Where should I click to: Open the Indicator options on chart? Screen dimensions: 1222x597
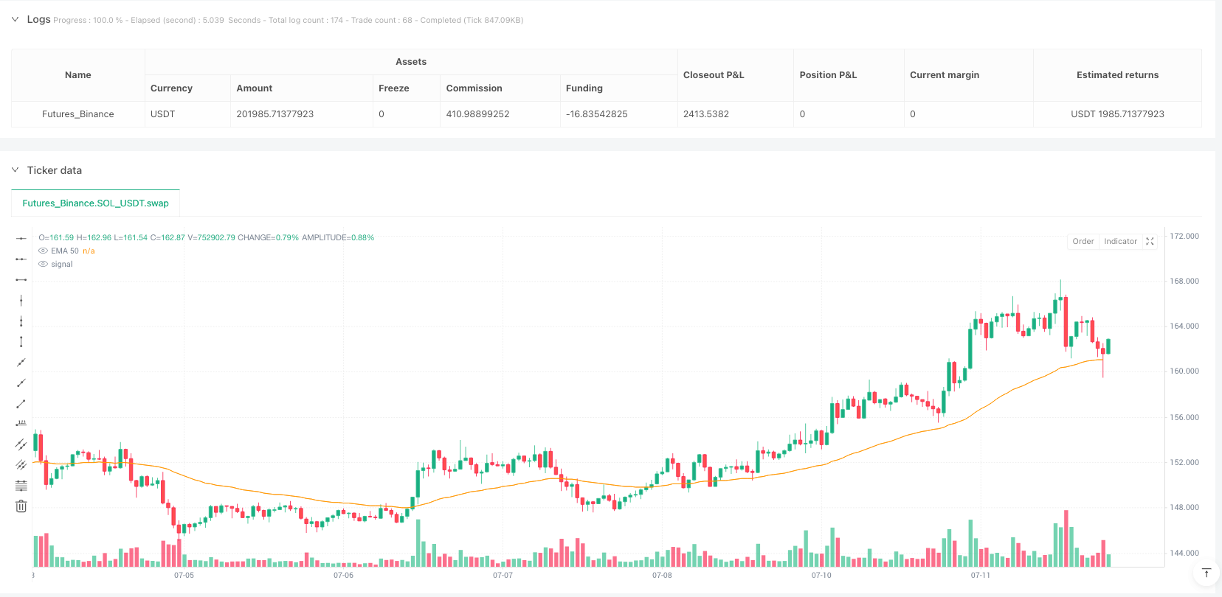1120,241
